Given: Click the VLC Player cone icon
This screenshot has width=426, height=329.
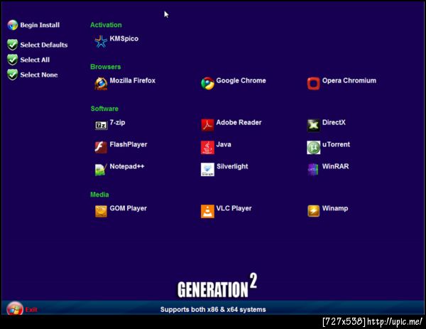Looking at the screenshot, I should 207,212.
